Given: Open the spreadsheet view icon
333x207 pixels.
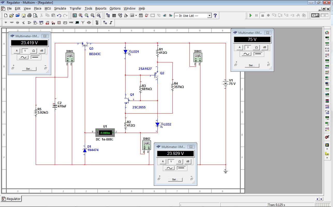Looking at the screenshot, I should tap(114, 16).
